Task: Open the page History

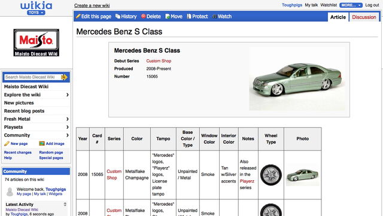Action: tap(126, 16)
